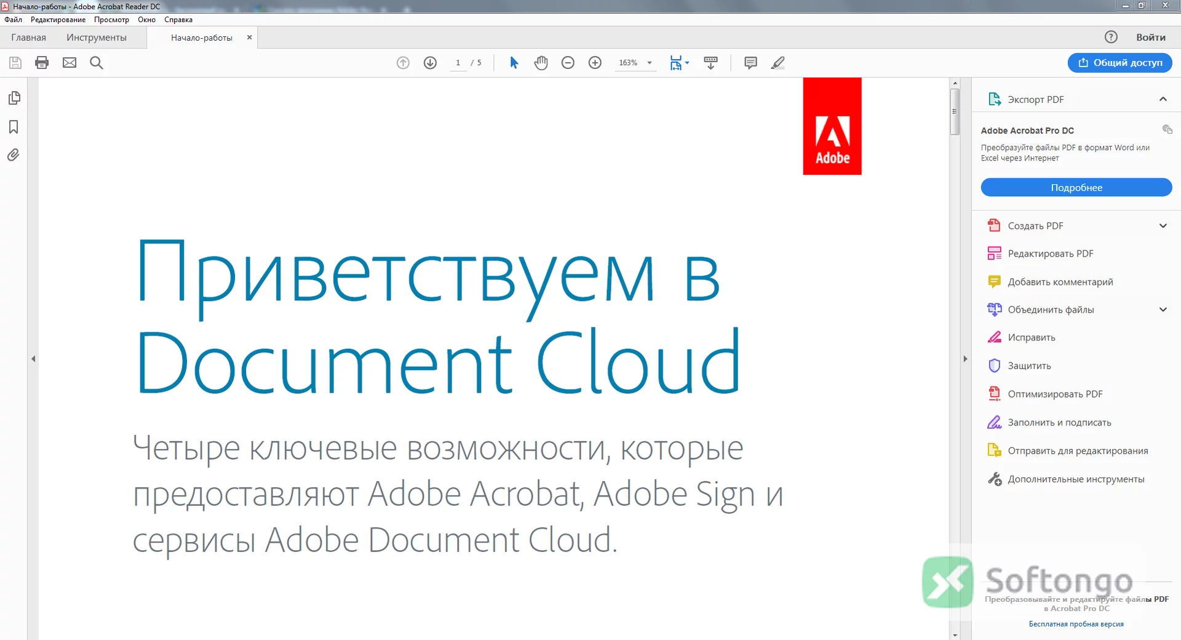Open bookmarks panel
1181x640 pixels.
(14, 127)
